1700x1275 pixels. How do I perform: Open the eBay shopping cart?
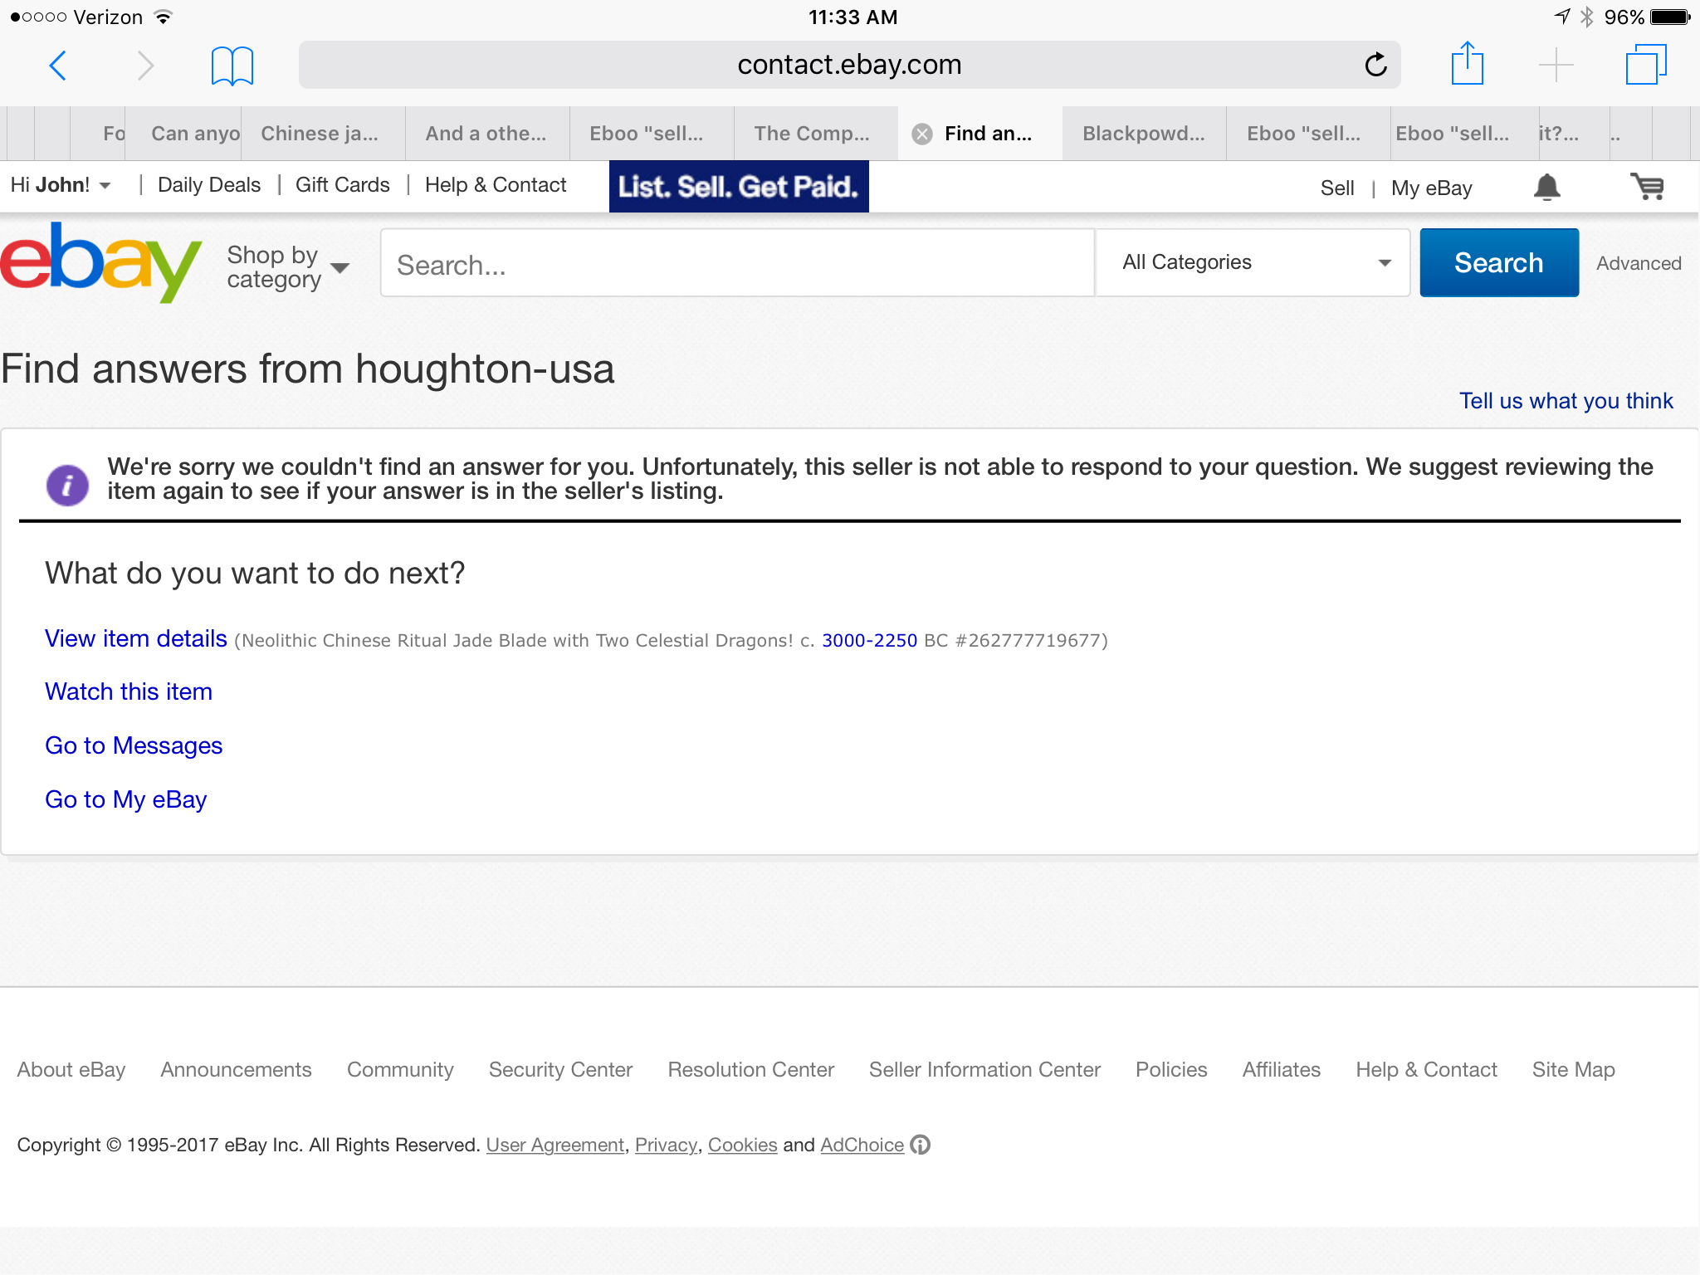[x=1648, y=187]
